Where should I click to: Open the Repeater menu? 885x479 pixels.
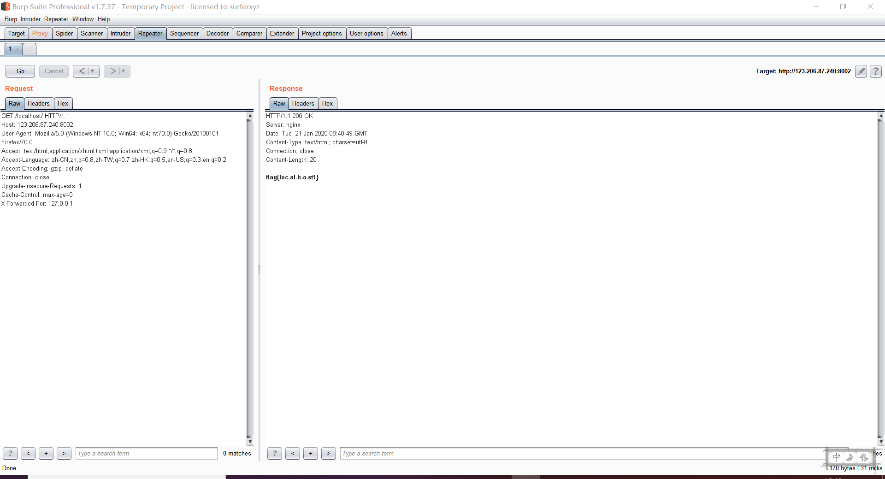pos(56,19)
